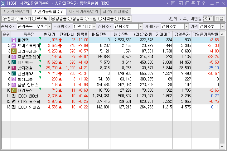Click the 펀 badge beside KODEX 인버스
The width and height of the screenshot is (227, 151).
pyautogui.click(x=14, y=107)
